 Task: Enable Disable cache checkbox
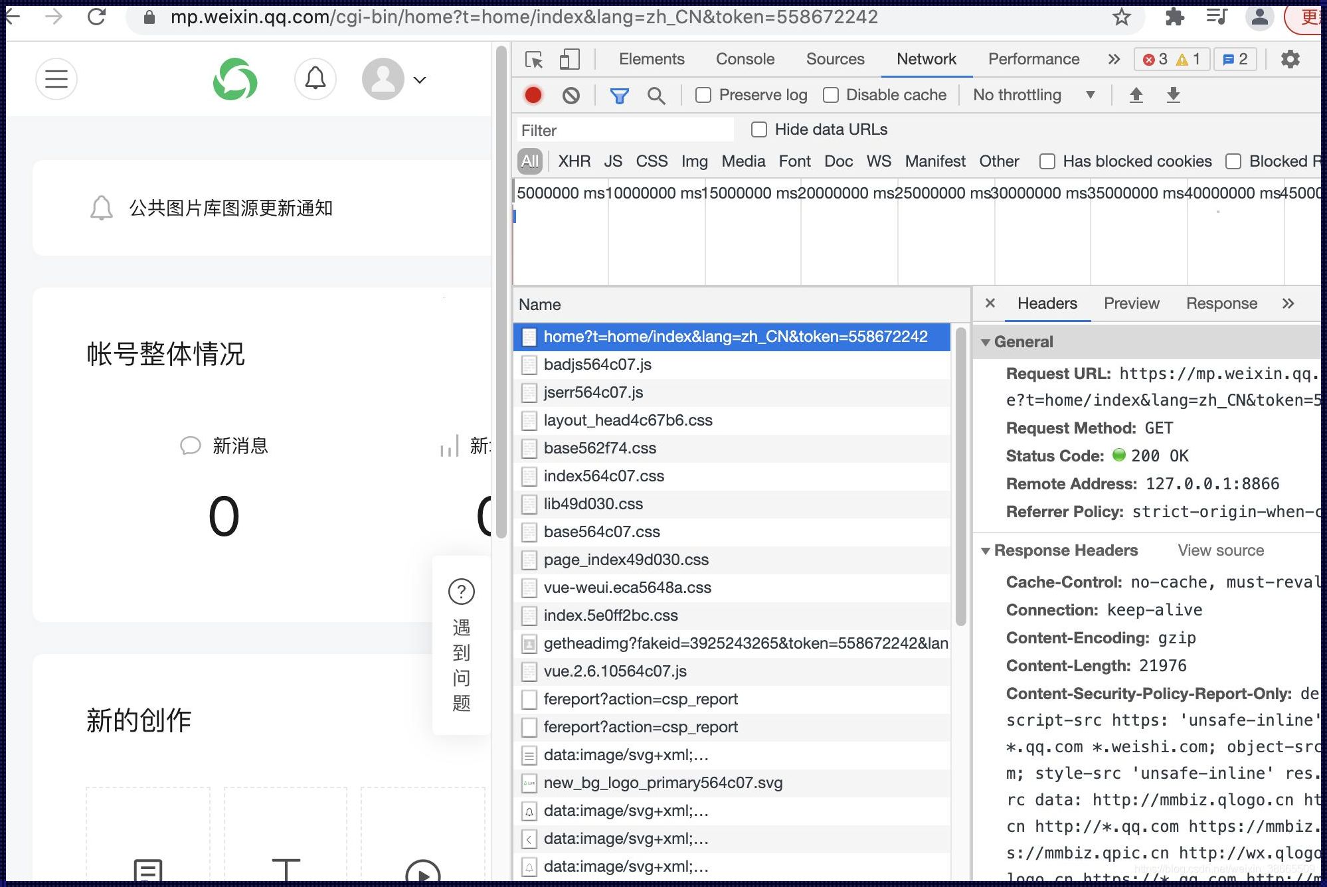click(831, 96)
